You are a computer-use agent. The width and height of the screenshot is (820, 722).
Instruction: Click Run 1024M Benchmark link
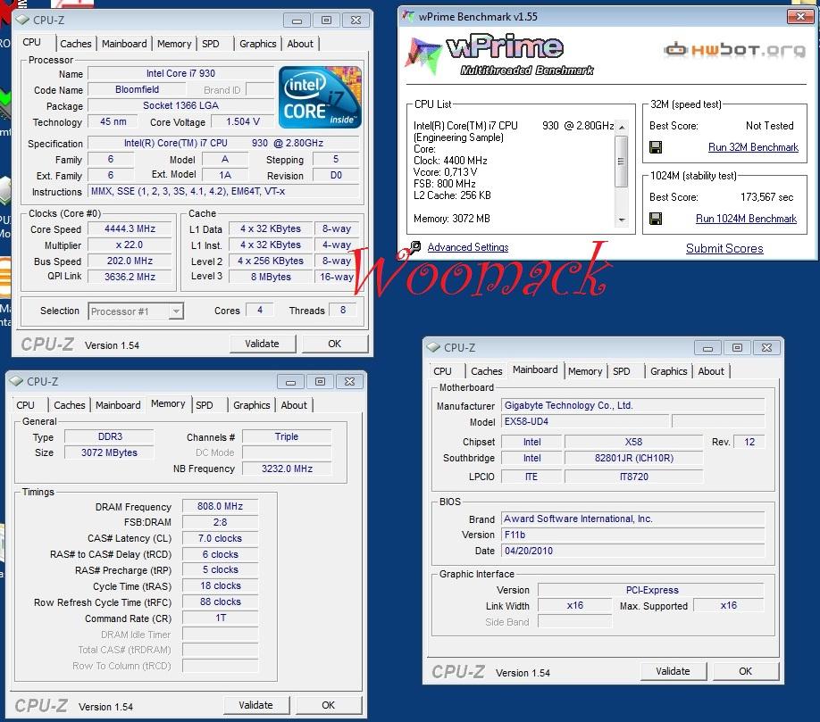coord(746,219)
